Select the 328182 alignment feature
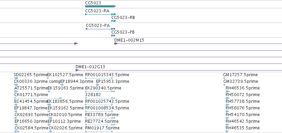282x133 pixels. coord(100,98)
